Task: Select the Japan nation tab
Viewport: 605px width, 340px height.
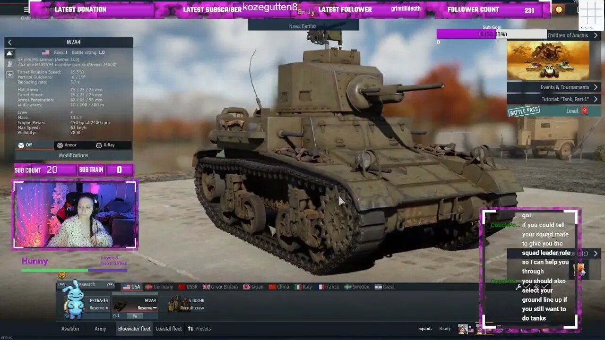Action: pos(253,287)
